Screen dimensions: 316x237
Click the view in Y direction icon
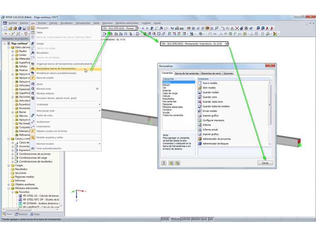[x=174, y=34]
